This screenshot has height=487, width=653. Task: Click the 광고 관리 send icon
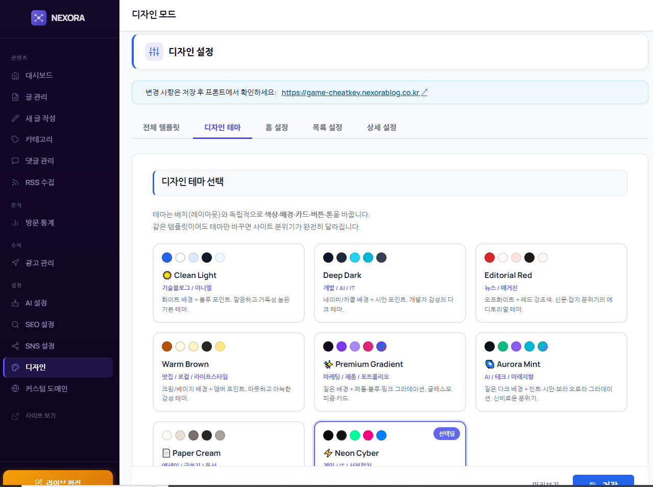(15, 263)
